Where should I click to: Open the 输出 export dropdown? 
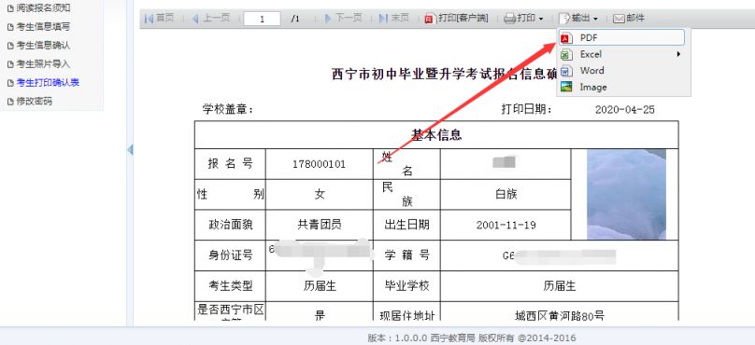578,19
